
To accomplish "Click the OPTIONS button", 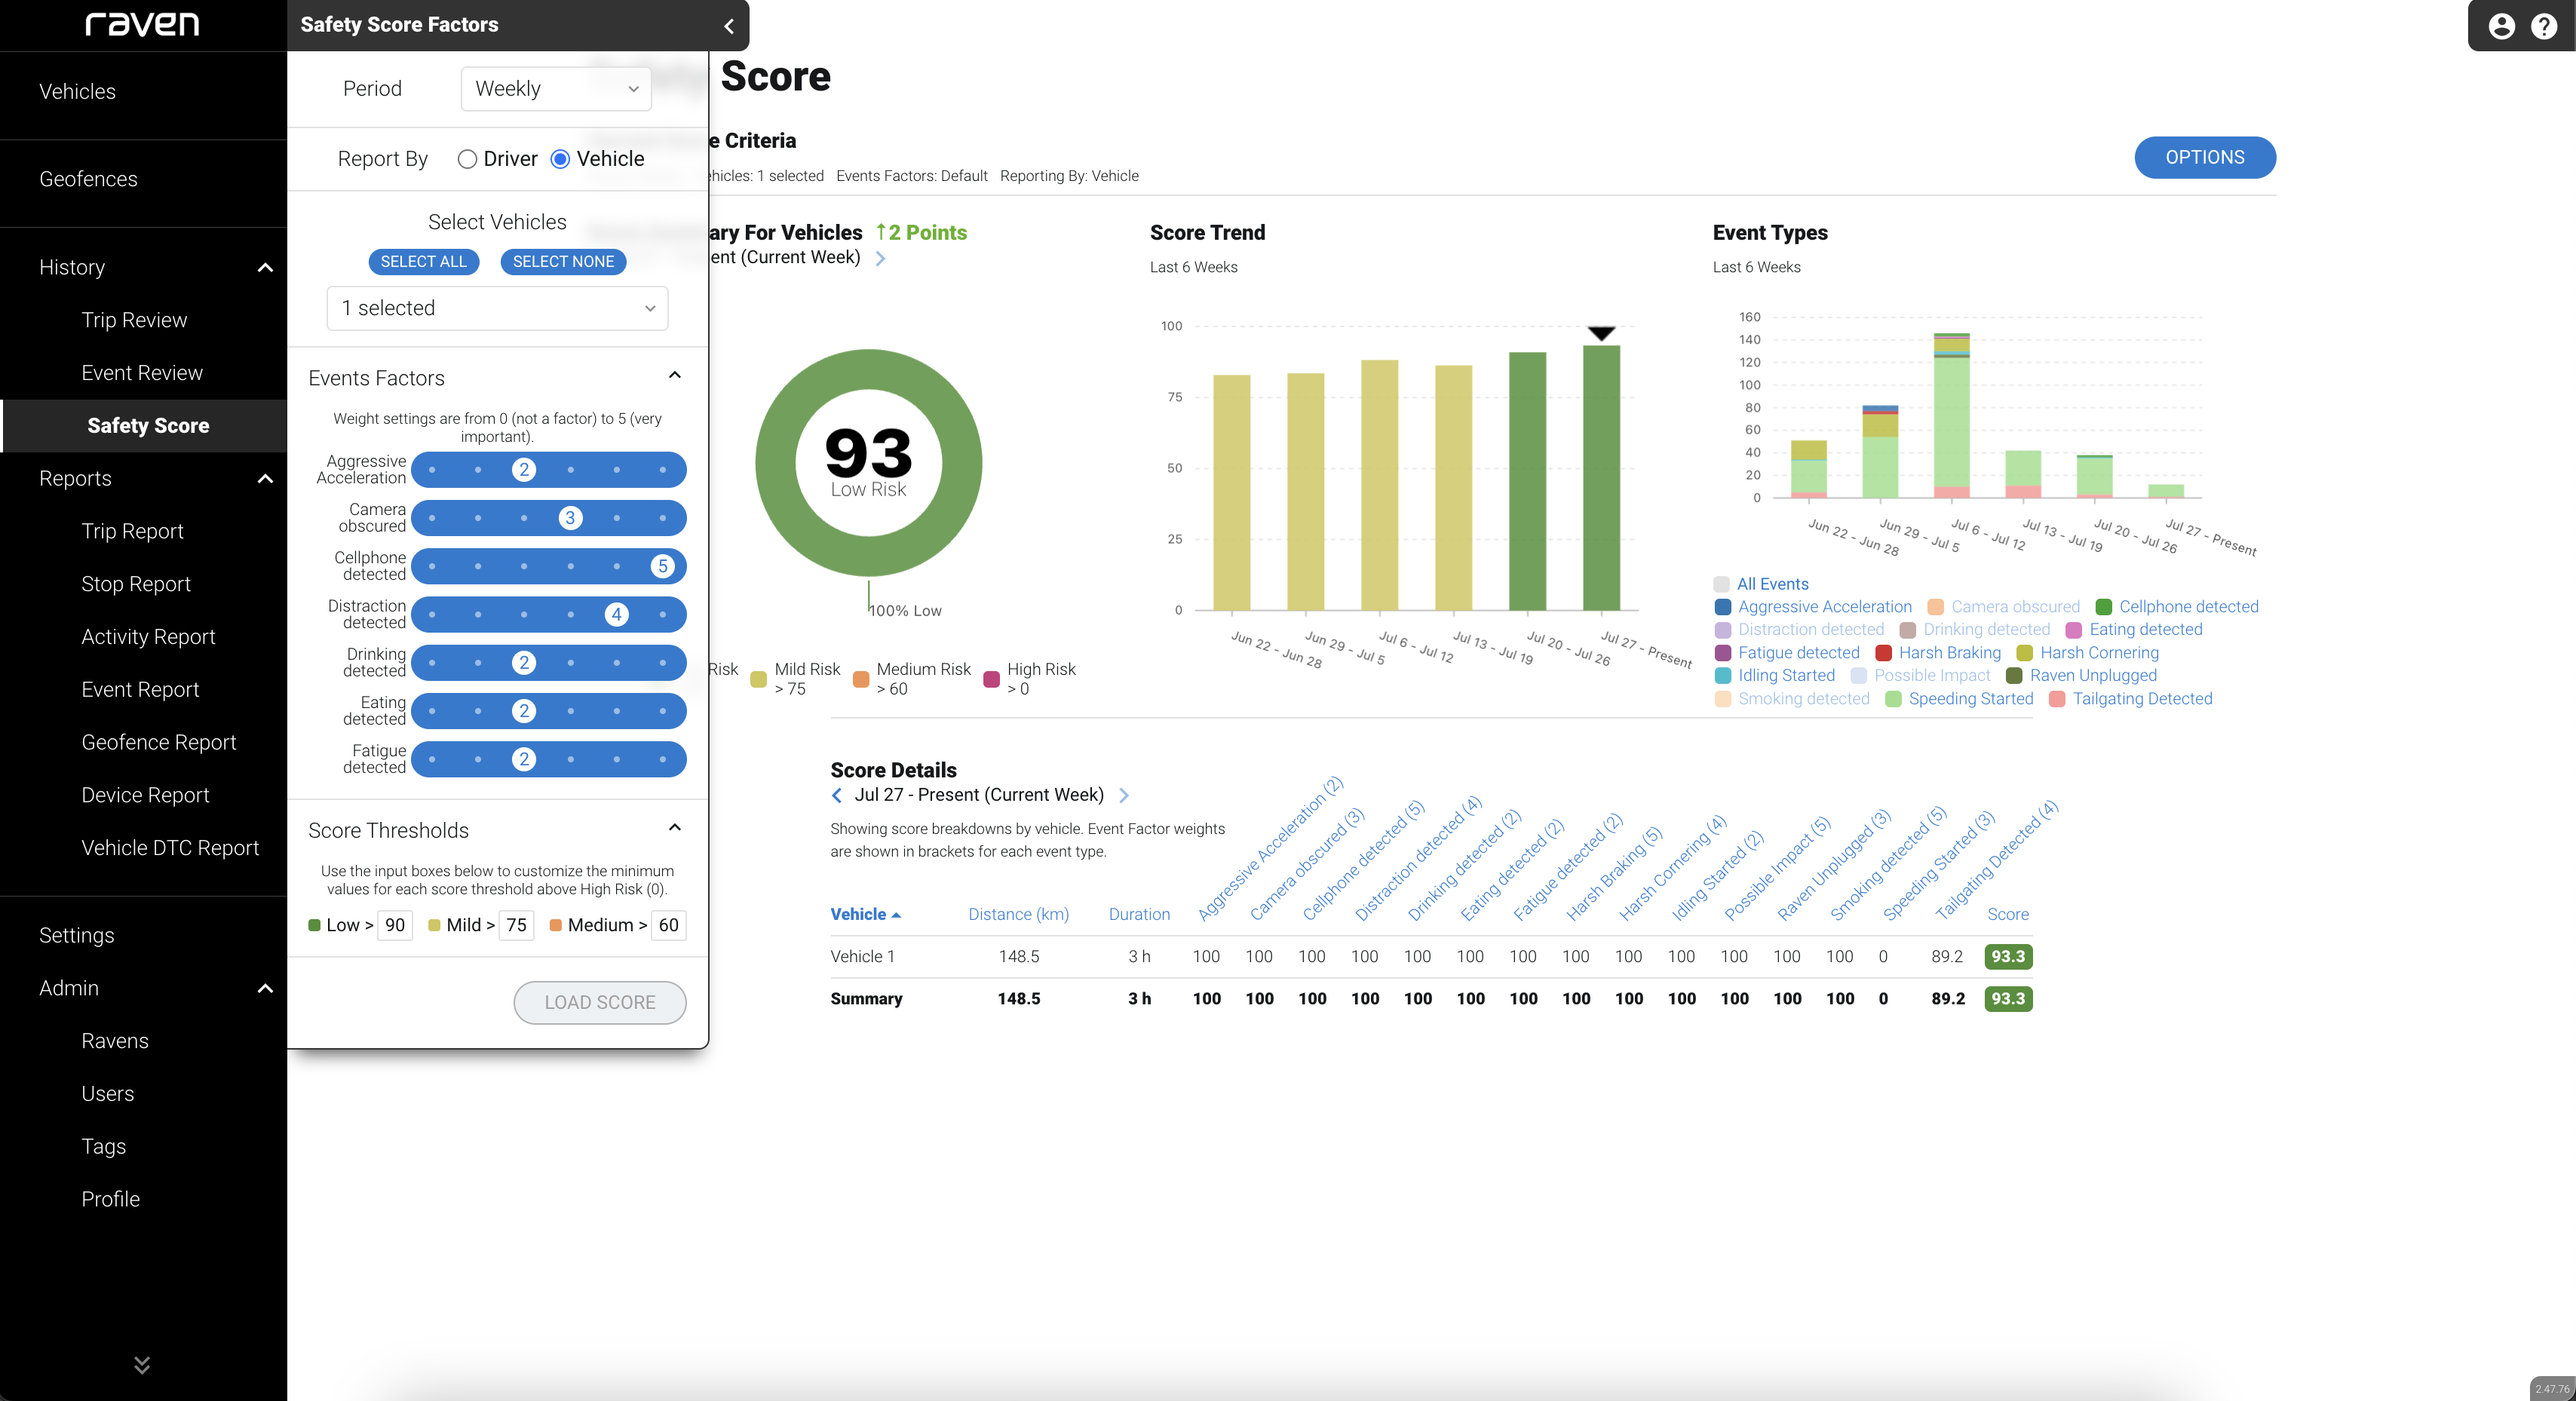I will tap(2204, 157).
